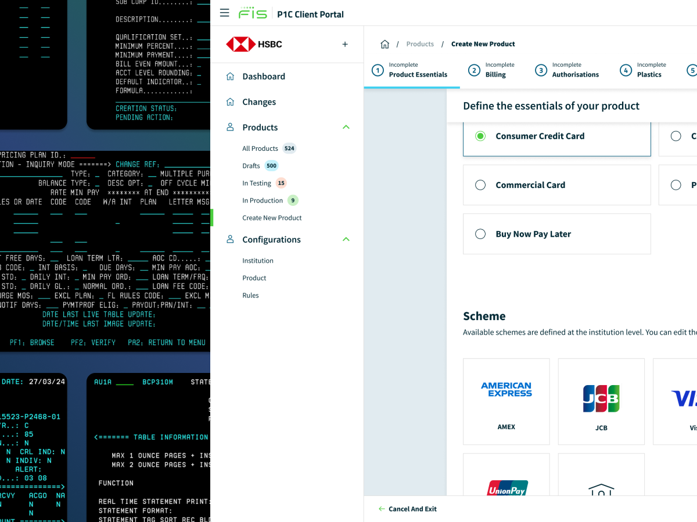Click PF2: VERIFY in the terminal window
697x522 pixels.
click(x=93, y=343)
